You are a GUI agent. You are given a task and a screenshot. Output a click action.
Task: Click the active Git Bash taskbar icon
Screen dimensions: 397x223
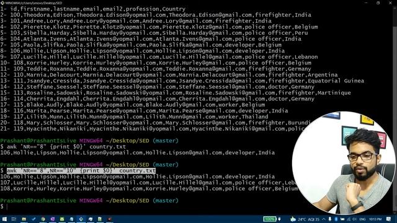point(81,219)
